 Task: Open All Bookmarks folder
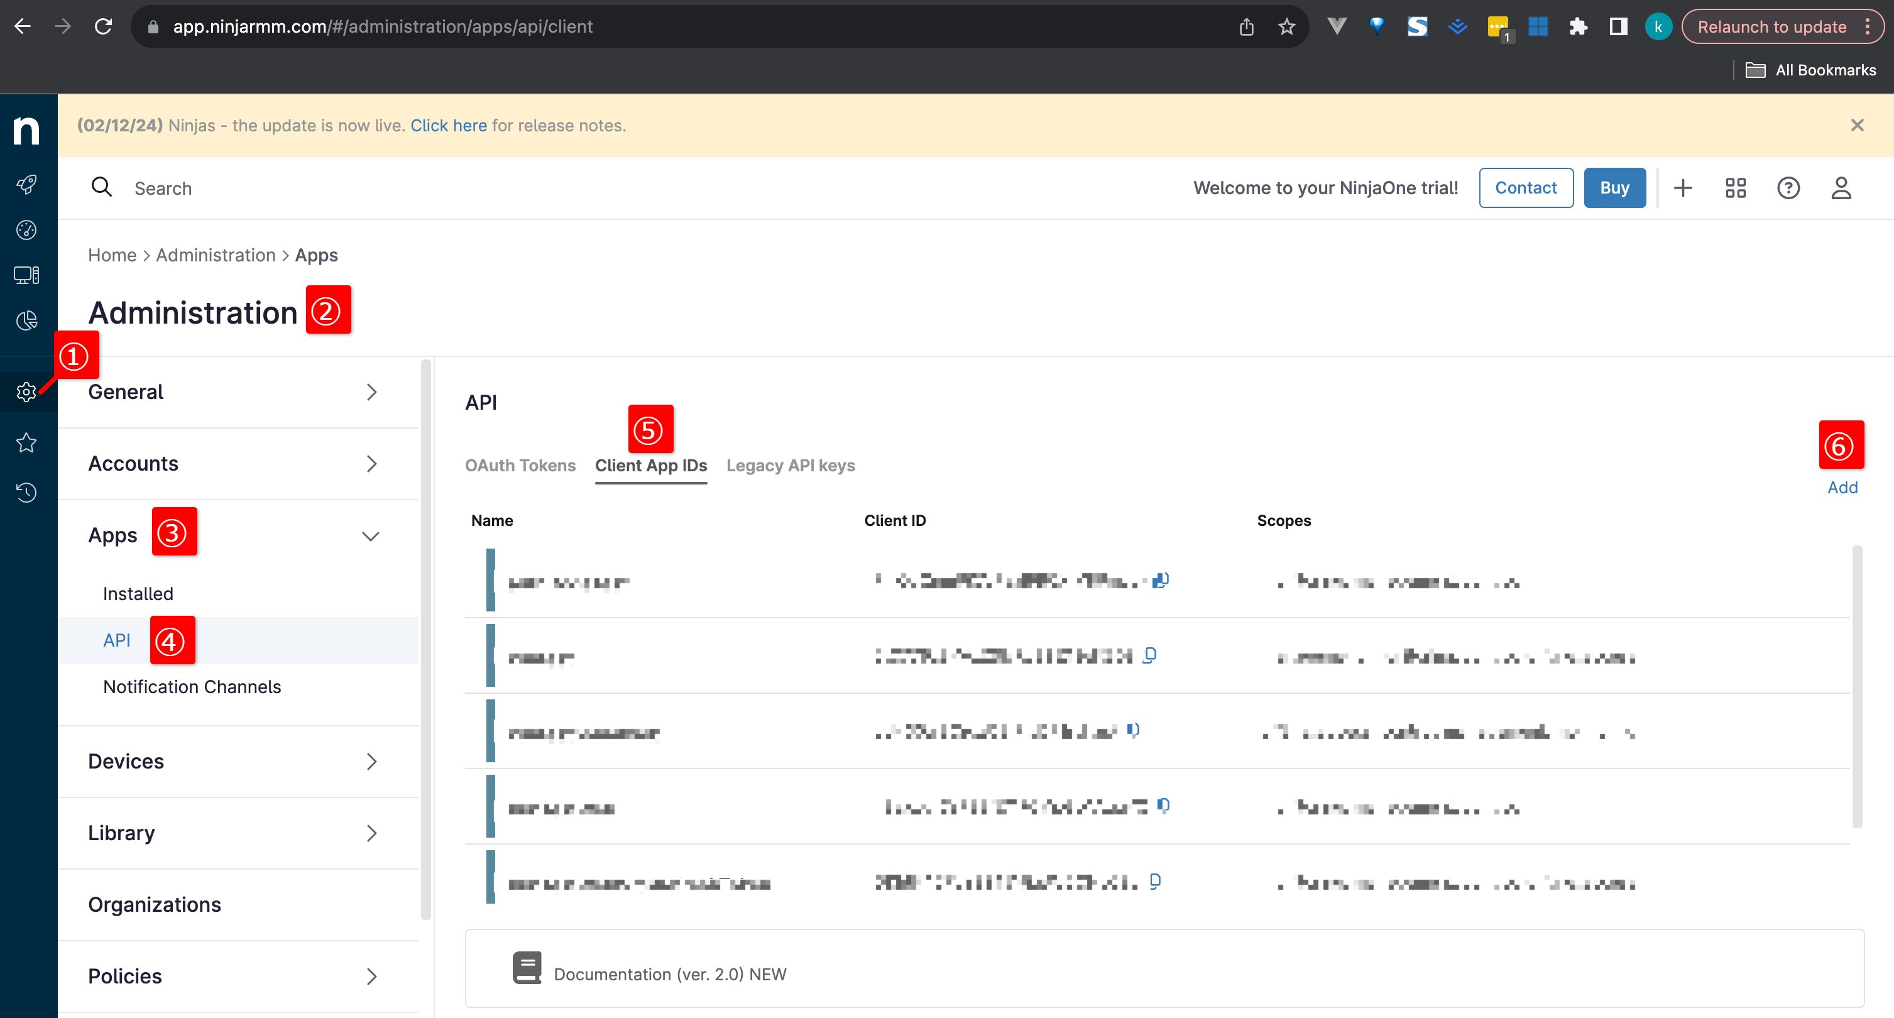1810,70
